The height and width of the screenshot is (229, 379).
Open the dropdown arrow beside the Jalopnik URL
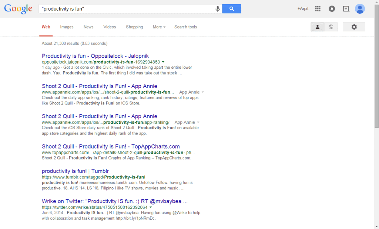click(162, 62)
